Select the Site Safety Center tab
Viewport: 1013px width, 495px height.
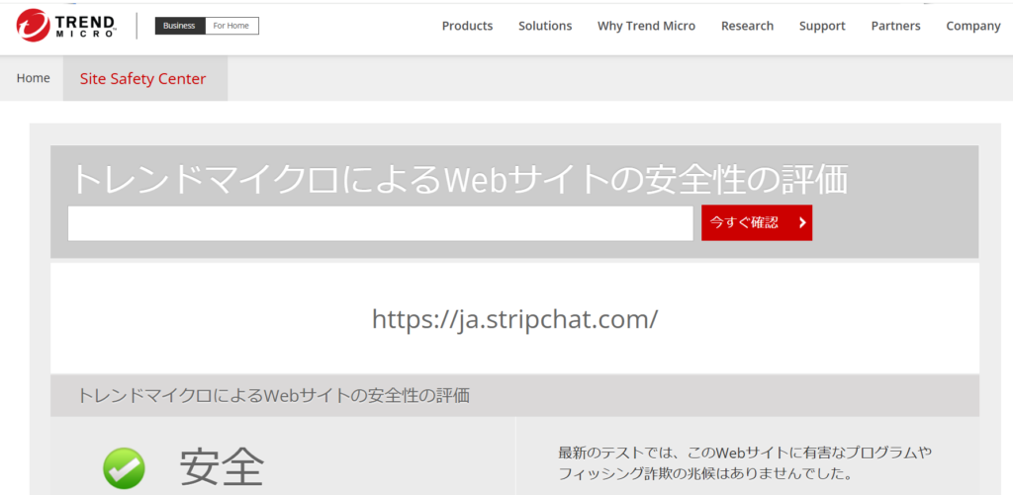pyautogui.click(x=145, y=79)
